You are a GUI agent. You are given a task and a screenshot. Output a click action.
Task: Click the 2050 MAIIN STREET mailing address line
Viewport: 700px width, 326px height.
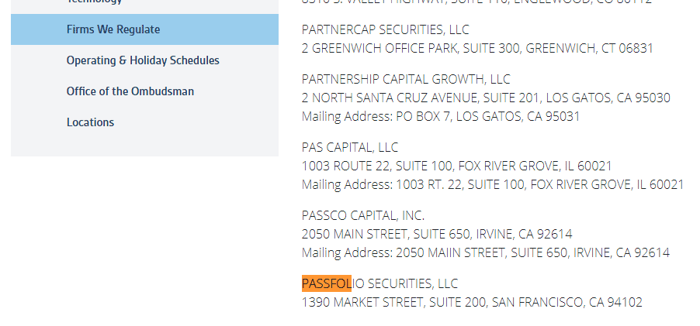(486, 252)
